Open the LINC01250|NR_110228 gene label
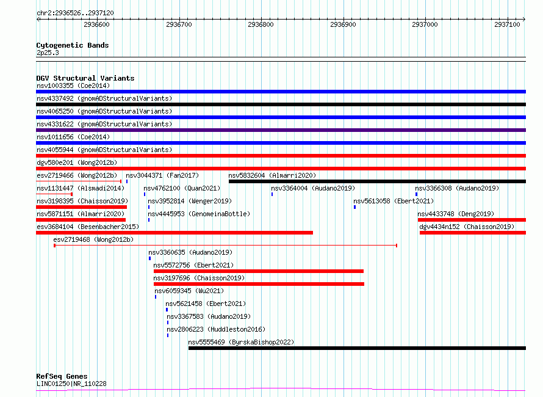This screenshot has width=543, height=397. tap(71, 384)
